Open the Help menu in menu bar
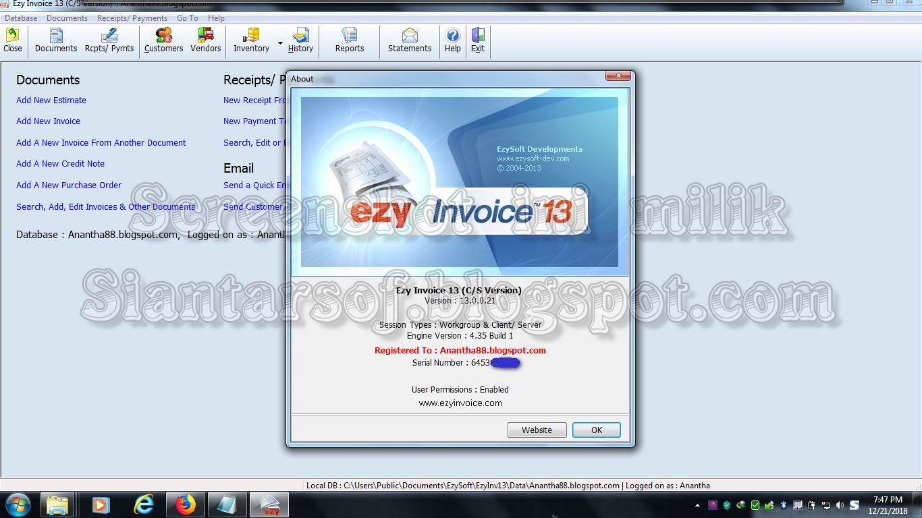 pyautogui.click(x=216, y=18)
